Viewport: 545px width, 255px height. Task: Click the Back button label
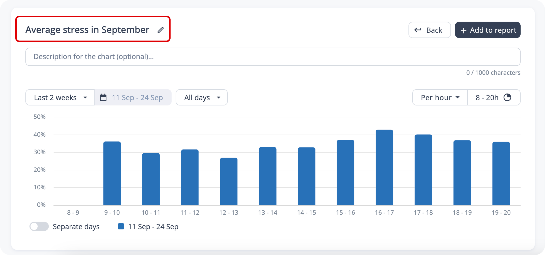[x=434, y=30]
